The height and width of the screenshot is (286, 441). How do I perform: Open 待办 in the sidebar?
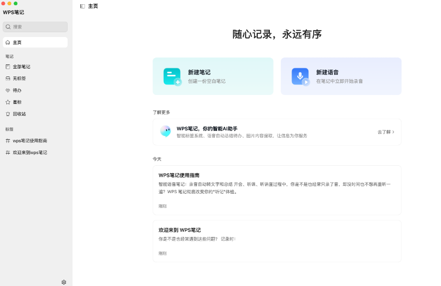pos(35,90)
